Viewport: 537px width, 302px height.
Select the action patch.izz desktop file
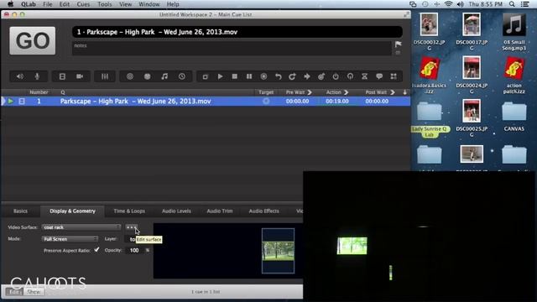click(514, 75)
